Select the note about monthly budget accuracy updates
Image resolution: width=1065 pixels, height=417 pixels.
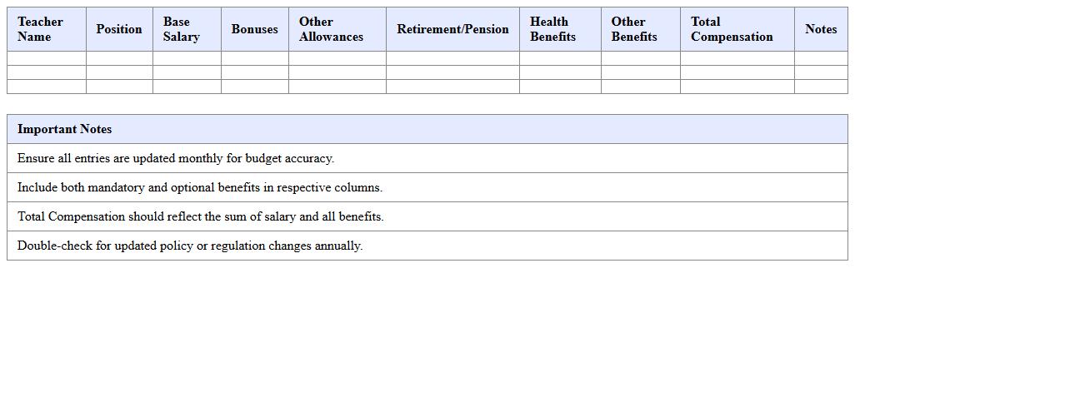click(x=176, y=158)
